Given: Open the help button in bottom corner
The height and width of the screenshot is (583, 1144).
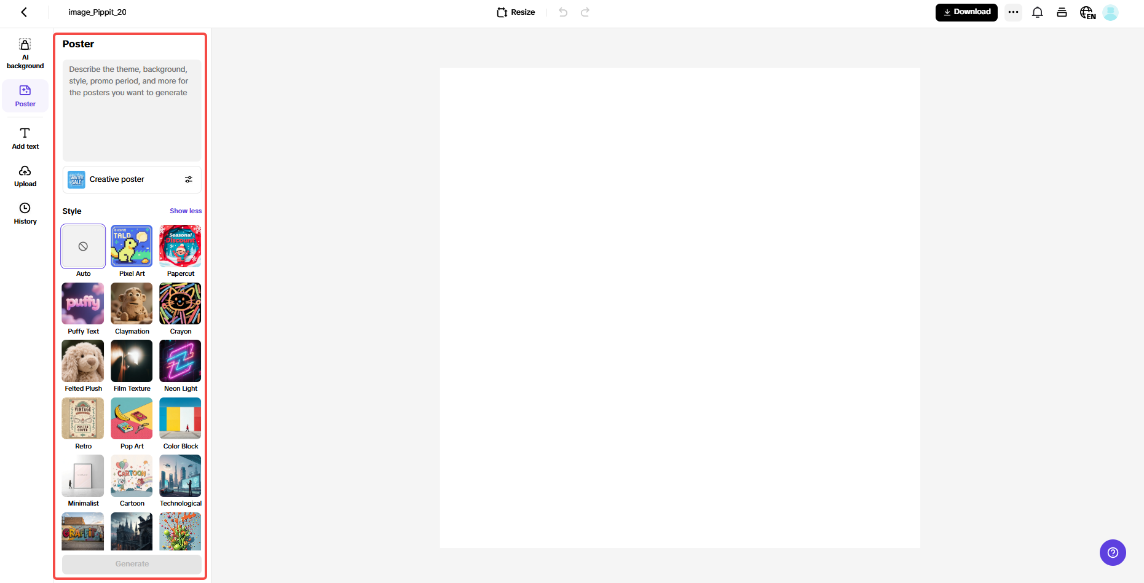Looking at the screenshot, I should point(1112,552).
